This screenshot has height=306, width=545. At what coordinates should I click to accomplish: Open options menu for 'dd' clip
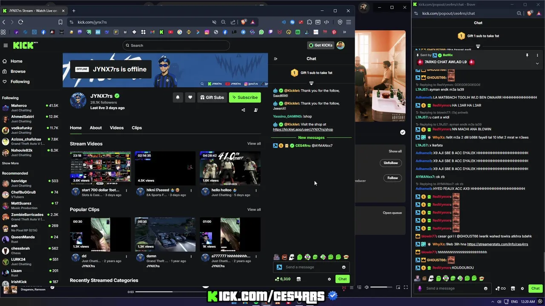(x=126, y=257)
